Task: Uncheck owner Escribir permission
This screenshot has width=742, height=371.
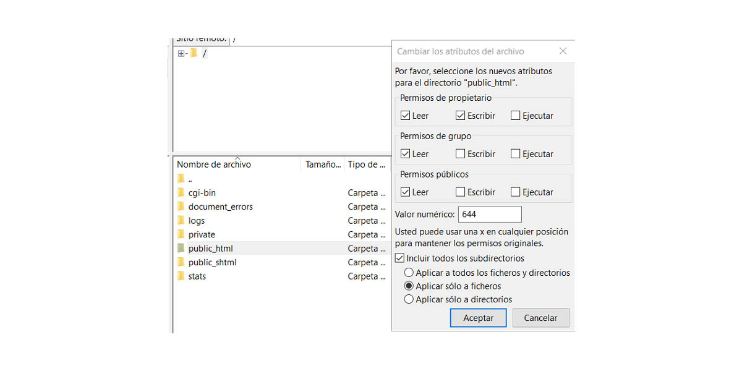Action: pos(460,116)
